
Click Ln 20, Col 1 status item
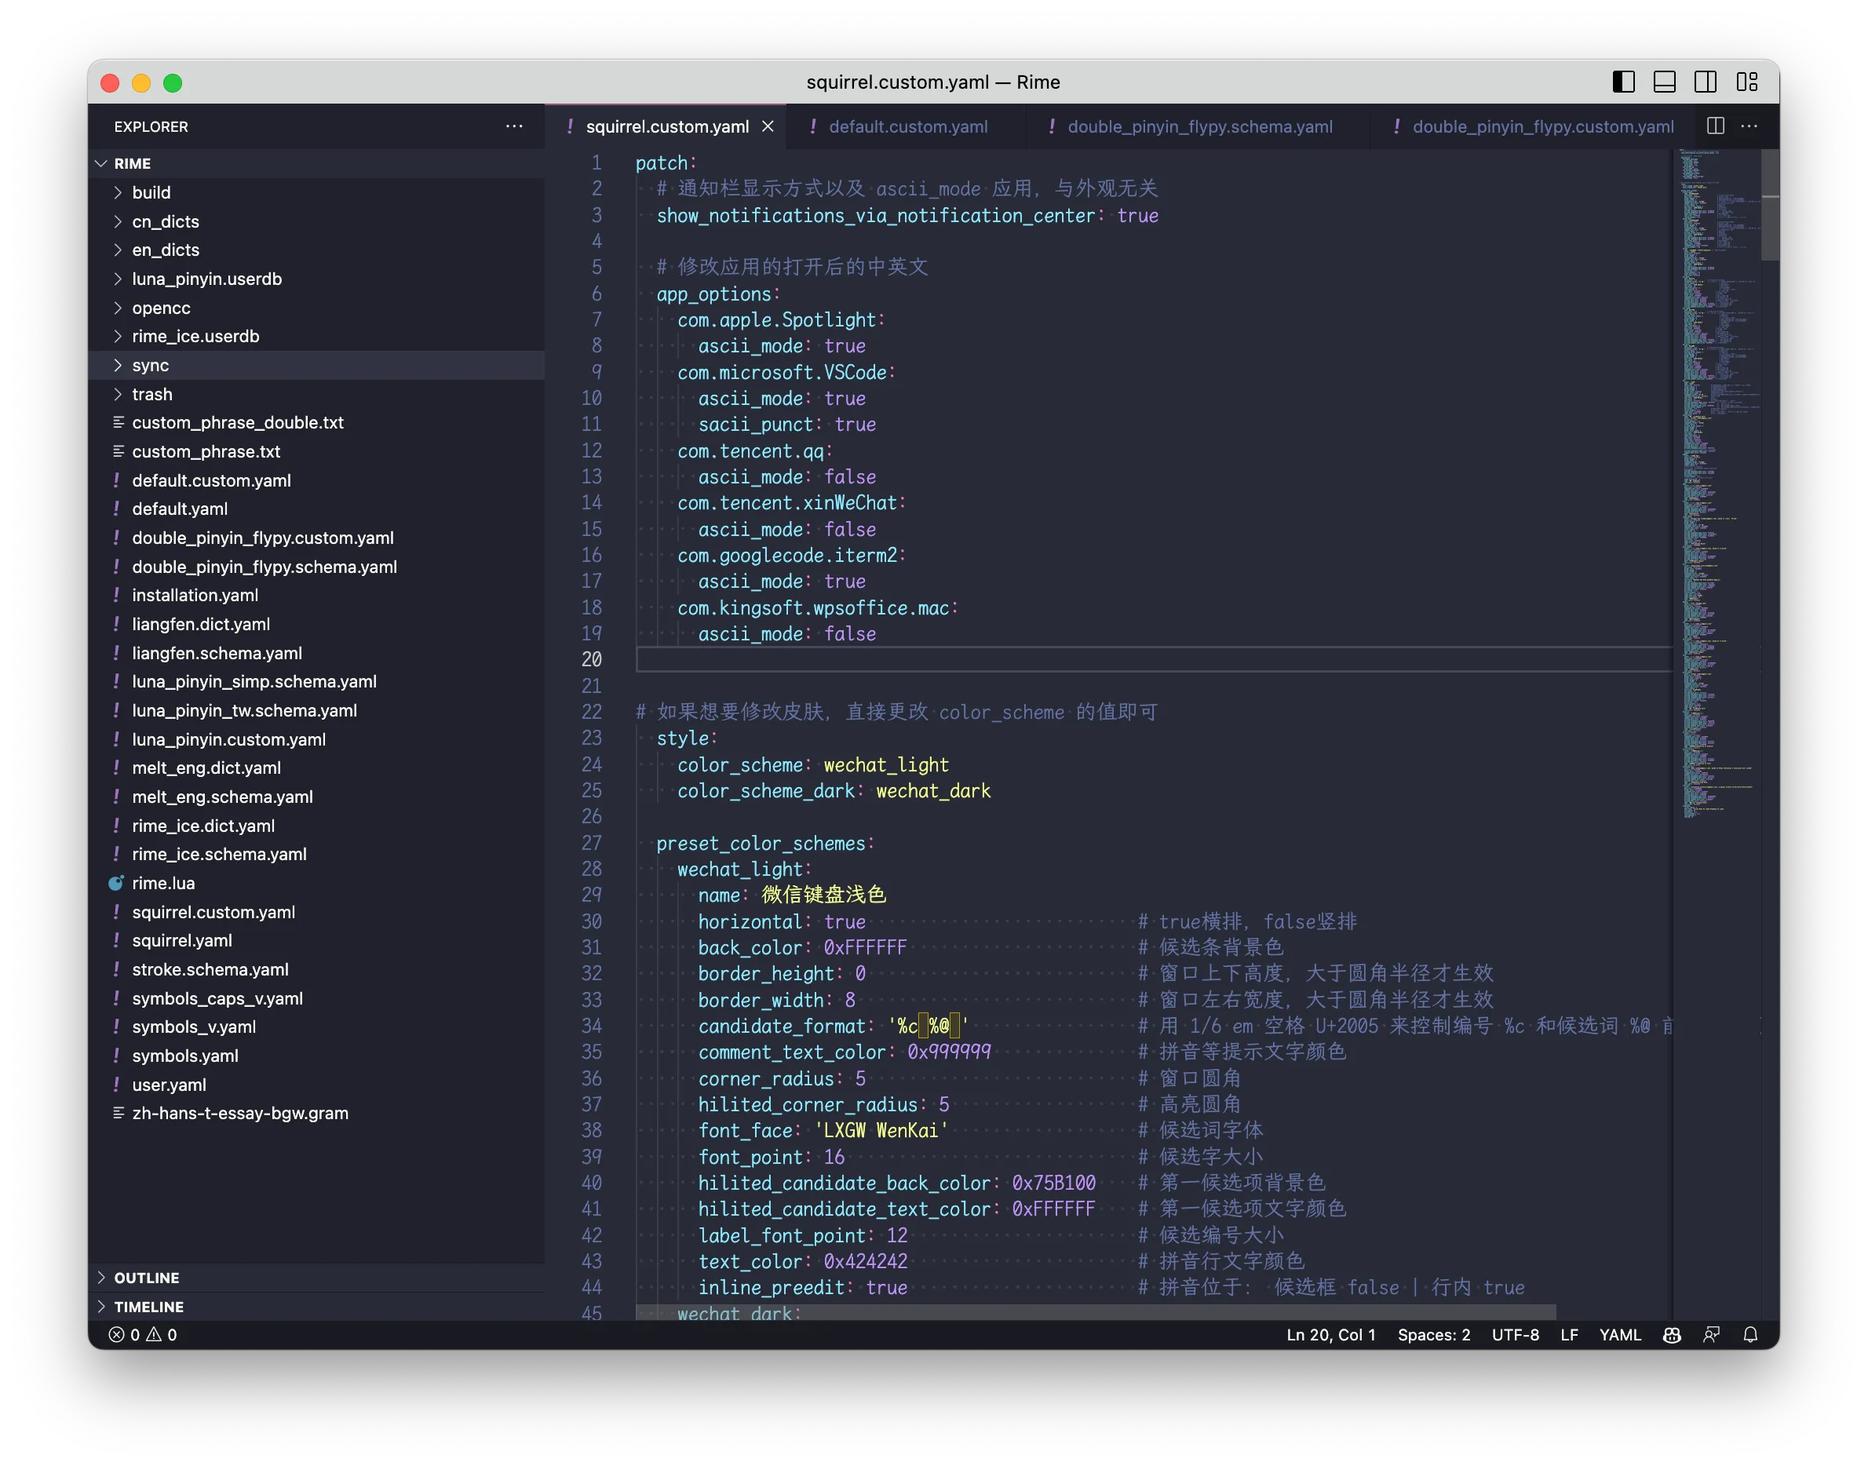point(1330,1335)
